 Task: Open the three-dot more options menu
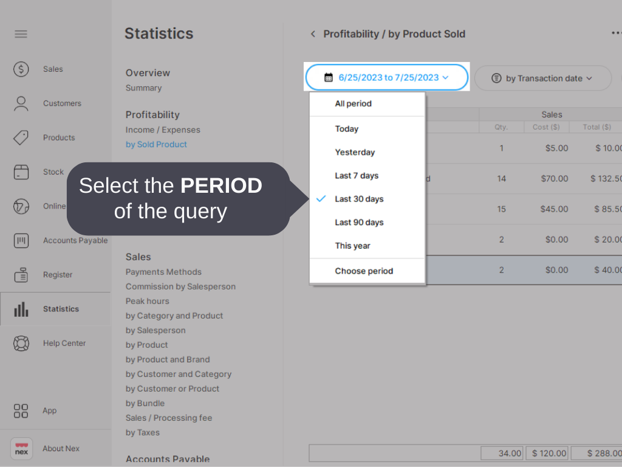coord(616,33)
